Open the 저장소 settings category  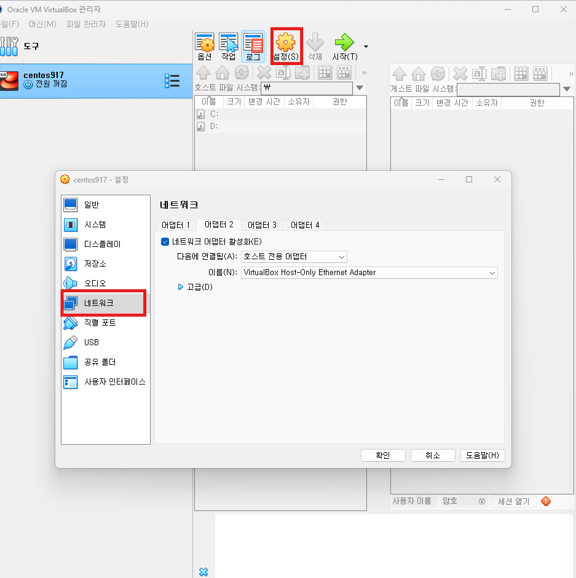tap(106, 264)
